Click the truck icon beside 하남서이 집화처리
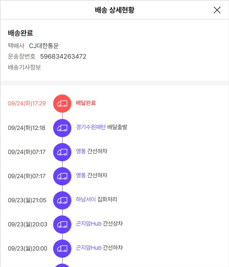This screenshot has width=229, height=267. [62, 200]
